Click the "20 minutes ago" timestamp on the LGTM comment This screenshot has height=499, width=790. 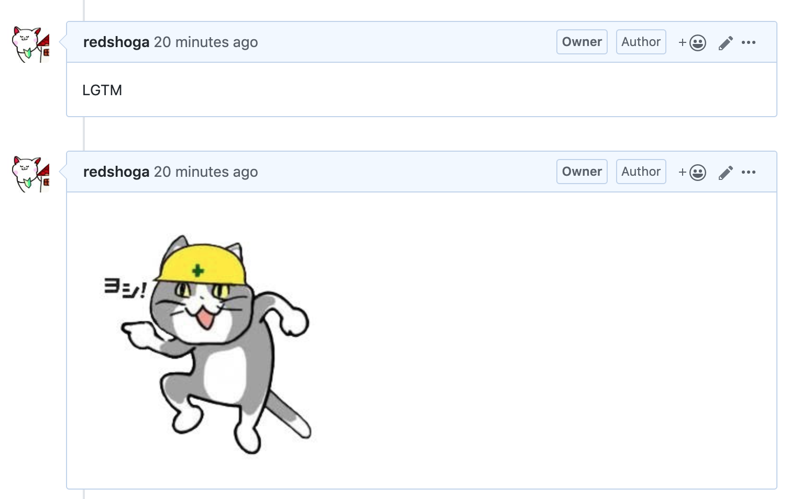pos(206,42)
